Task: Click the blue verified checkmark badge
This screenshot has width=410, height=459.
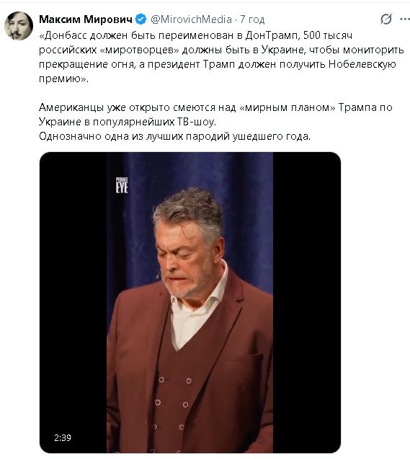Action: pos(141,19)
